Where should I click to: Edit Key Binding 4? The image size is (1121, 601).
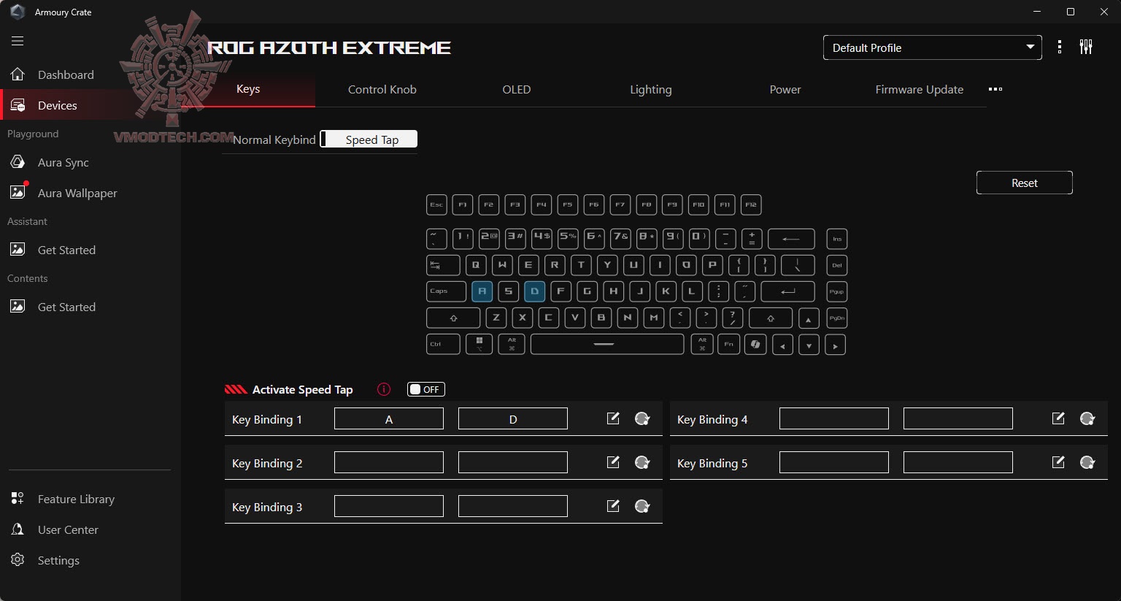1058,418
